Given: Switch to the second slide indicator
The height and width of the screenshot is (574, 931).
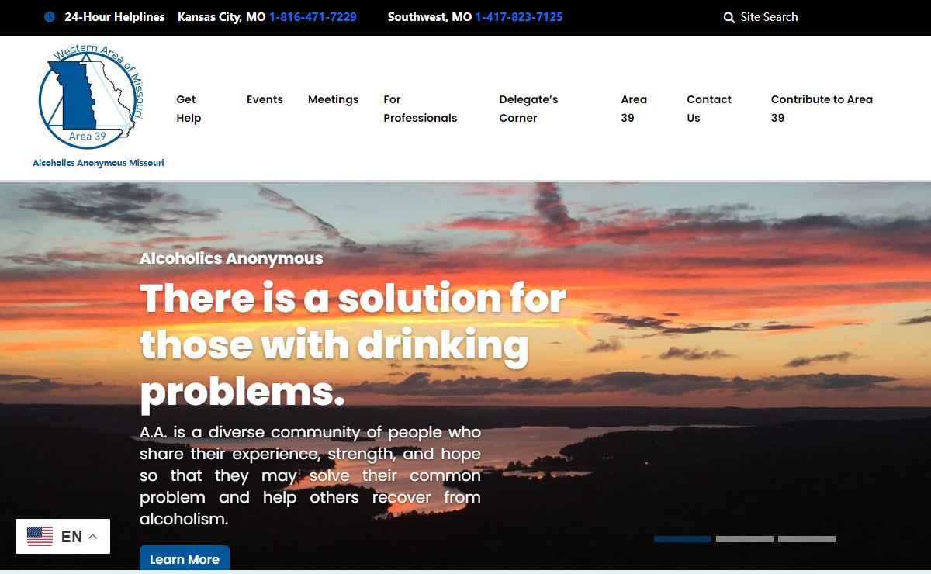Looking at the screenshot, I should (x=745, y=539).
